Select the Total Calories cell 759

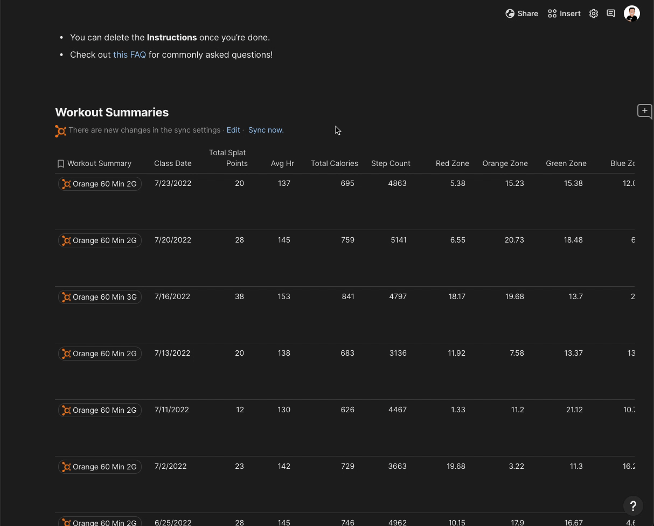[x=347, y=240]
